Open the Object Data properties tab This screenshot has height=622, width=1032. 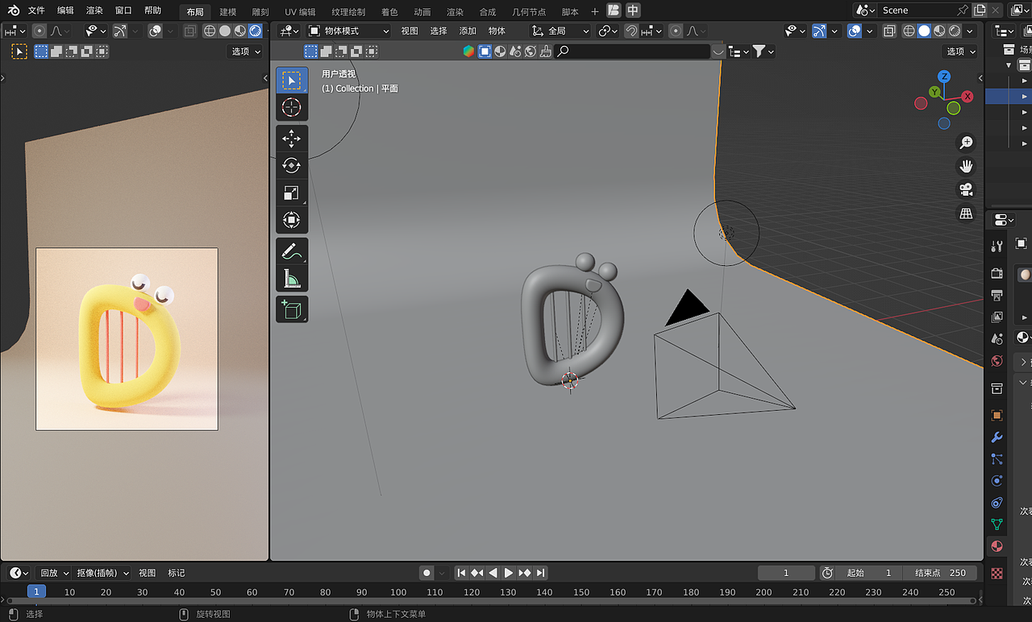click(997, 525)
